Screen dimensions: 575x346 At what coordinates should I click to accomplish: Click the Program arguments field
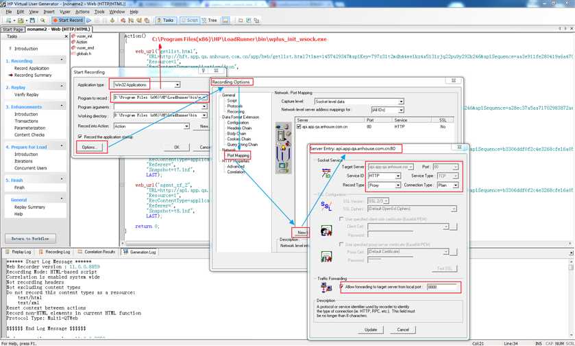tap(160, 107)
